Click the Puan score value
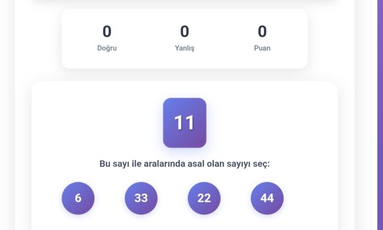383x230 pixels. click(x=262, y=32)
